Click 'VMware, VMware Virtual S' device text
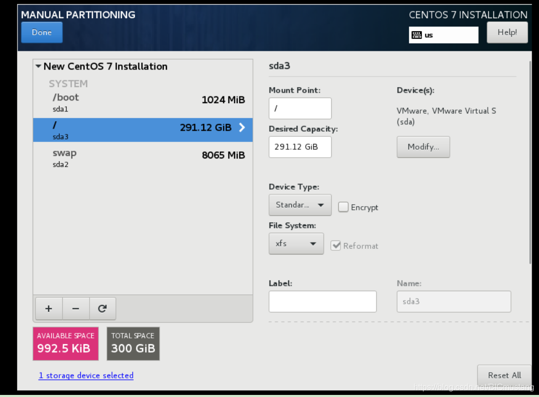 [x=446, y=111]
